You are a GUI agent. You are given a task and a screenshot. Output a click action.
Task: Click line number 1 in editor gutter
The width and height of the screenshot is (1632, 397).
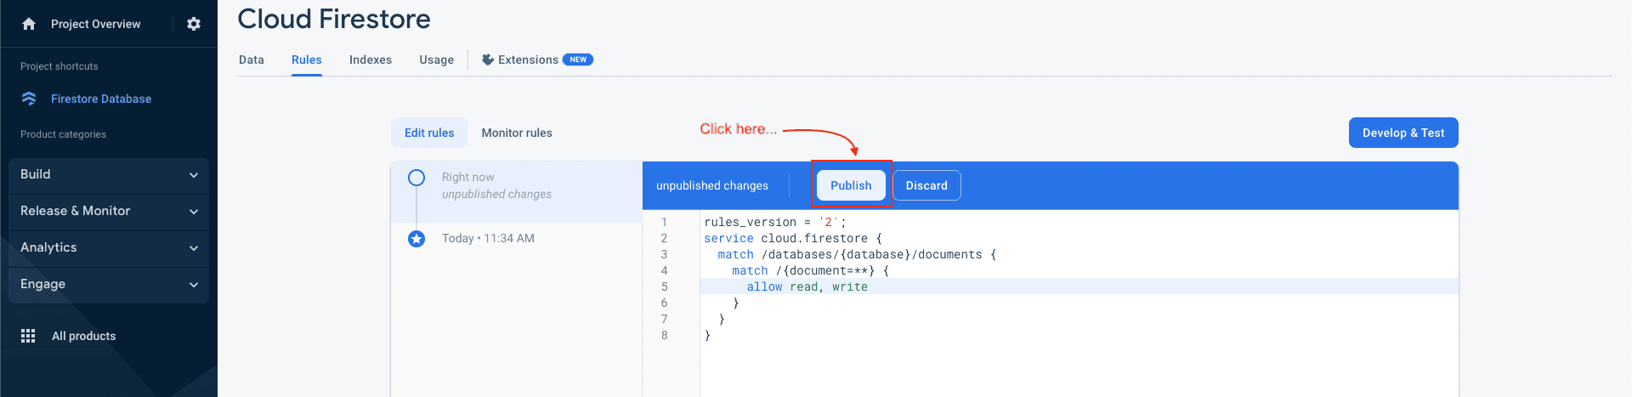click(665, 222)
